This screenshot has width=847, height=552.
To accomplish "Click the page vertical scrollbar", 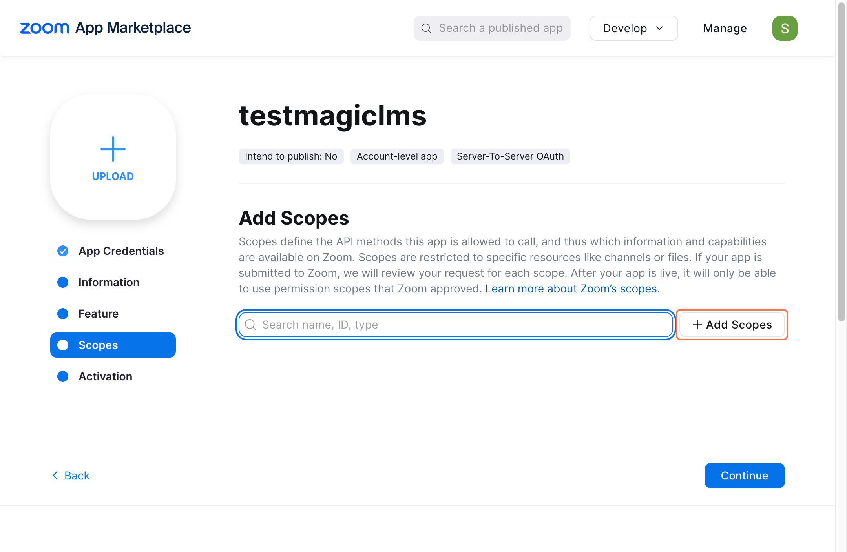I will pyautogui.click(x=841, y=162).
